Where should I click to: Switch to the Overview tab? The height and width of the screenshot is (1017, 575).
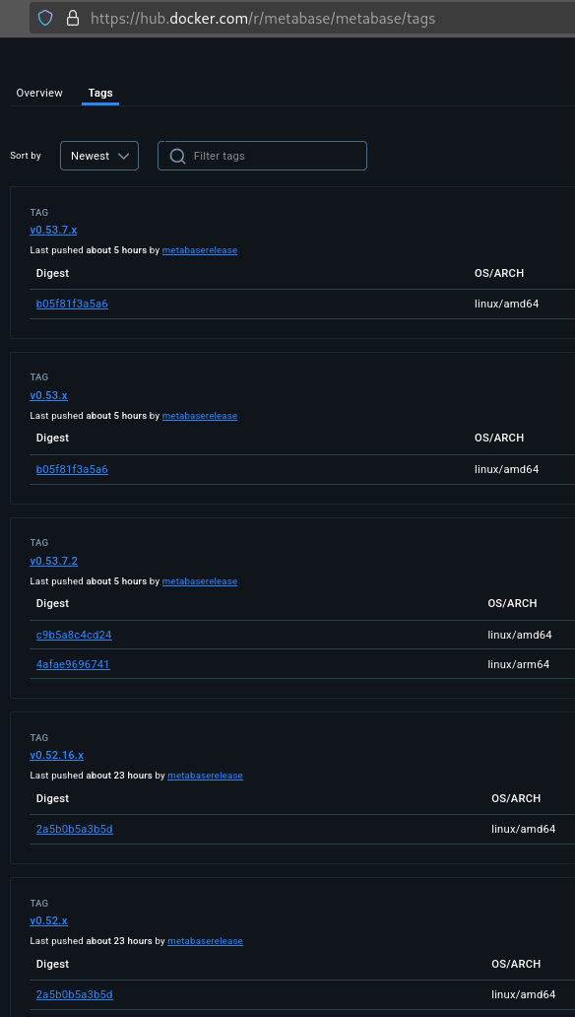point(39,93)
